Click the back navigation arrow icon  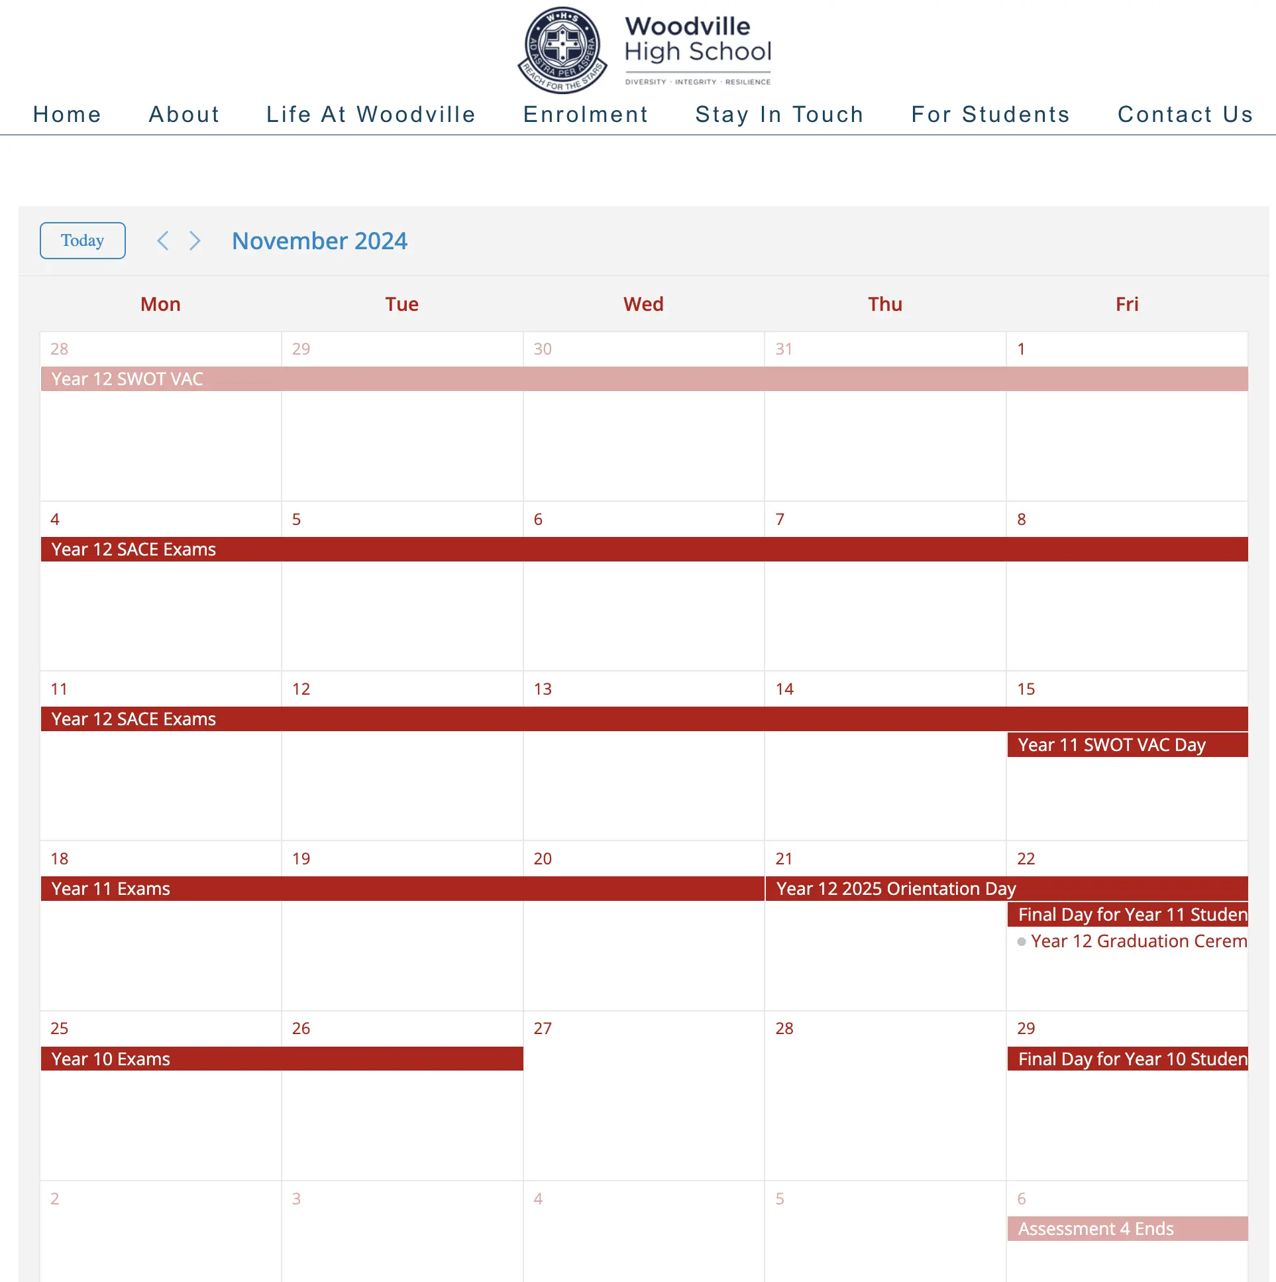pyautogui.click(x=162, y=241)
